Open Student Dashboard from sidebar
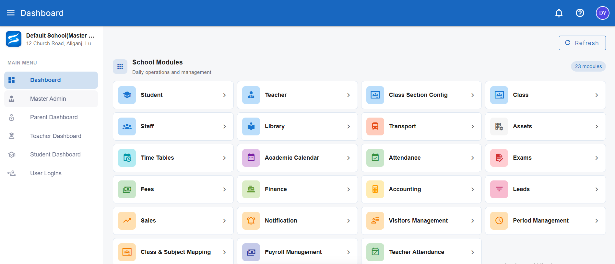The image size is (615, 264). (51, 155)
